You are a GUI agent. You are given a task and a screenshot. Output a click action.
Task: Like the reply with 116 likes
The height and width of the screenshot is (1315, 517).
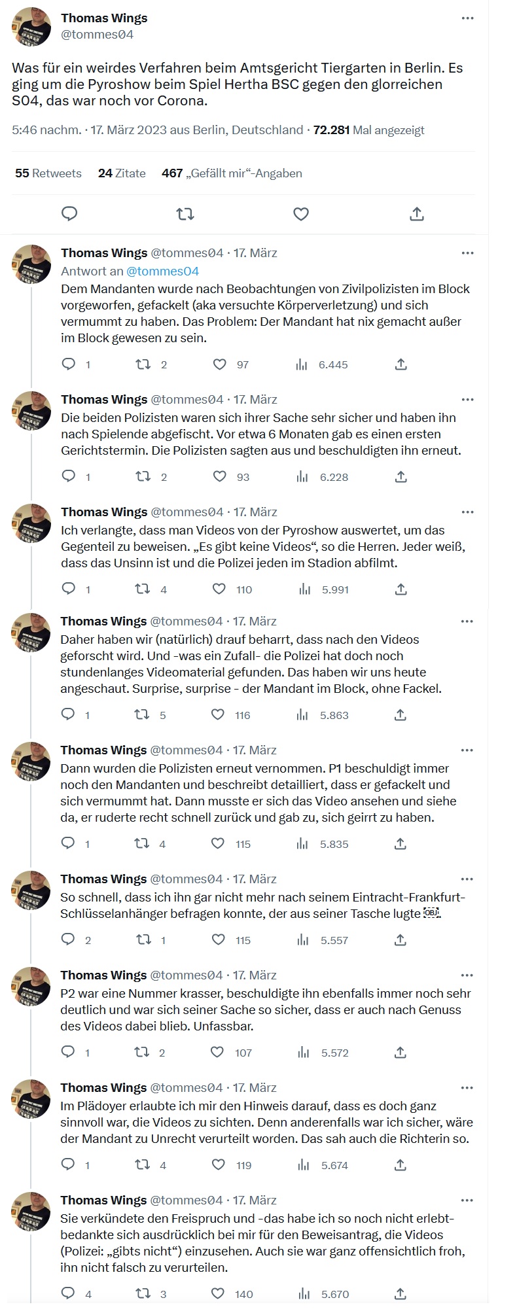[219, 715]
